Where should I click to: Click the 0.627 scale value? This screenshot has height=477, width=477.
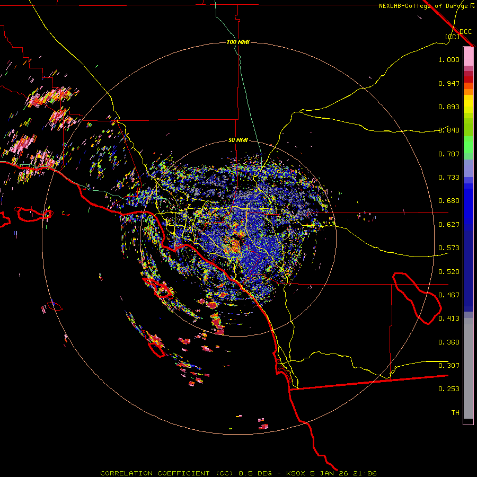pos(449,225)
